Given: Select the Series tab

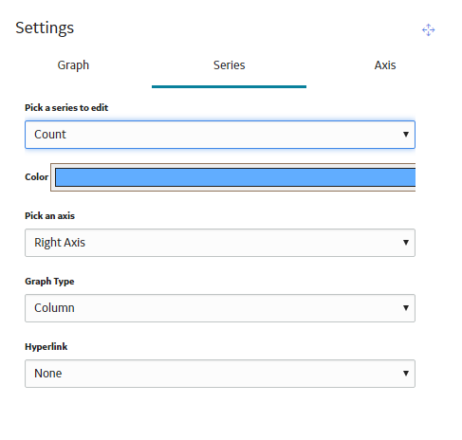Looking at the screenshot, I should [x=229, y=65].
